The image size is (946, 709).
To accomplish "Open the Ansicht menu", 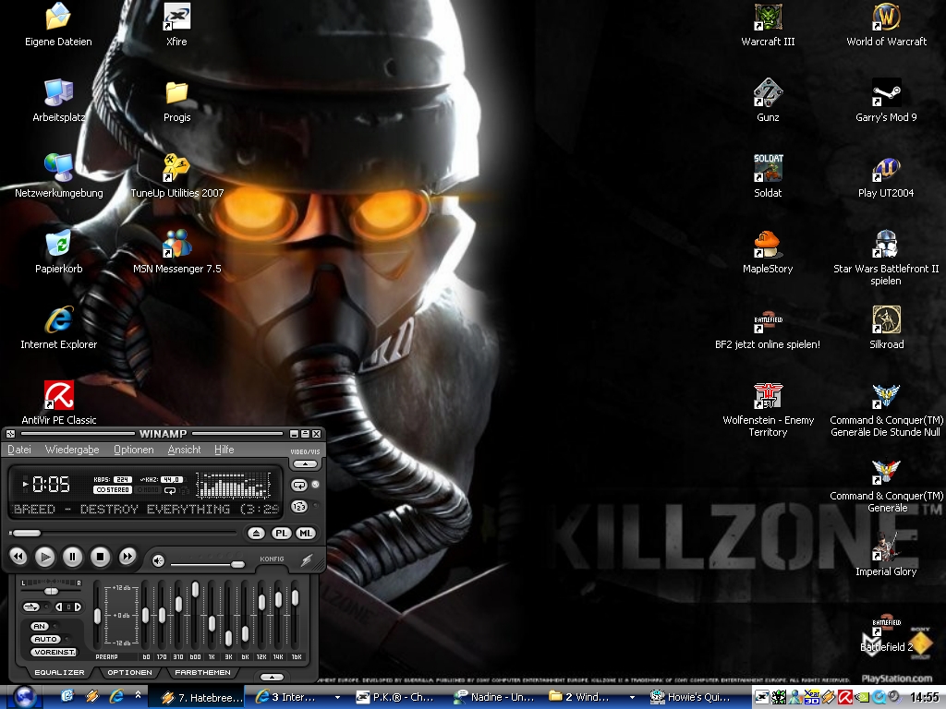I will tap(184, 450).
